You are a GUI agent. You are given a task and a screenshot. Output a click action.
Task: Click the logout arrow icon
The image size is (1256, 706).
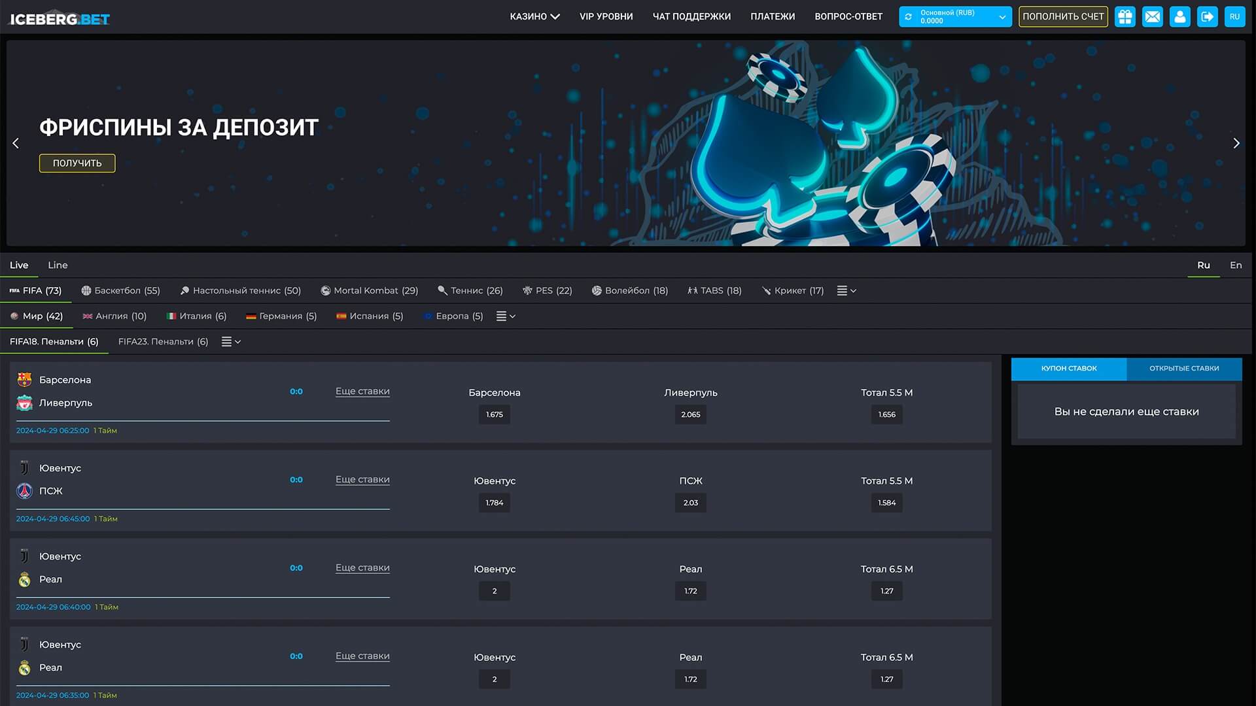(1208, 17)
